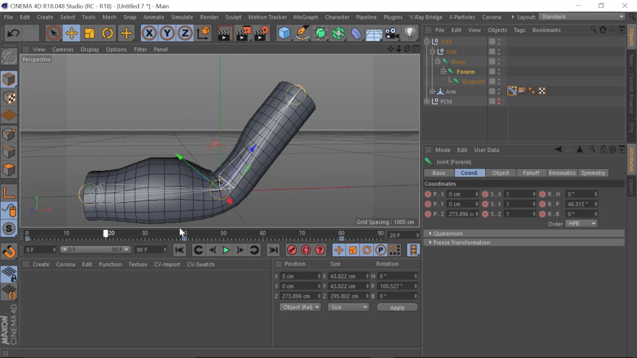637x358 pixels.
Task: Click the Record Active Objects keyframe button
Action: [x=292, y=250]
